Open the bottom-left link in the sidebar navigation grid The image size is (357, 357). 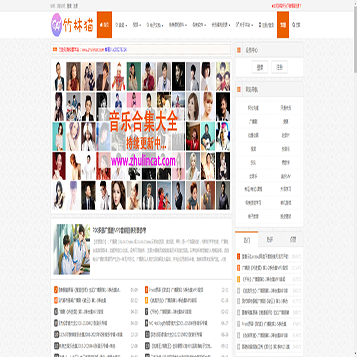pyautogui.click(x=253, y=216)
